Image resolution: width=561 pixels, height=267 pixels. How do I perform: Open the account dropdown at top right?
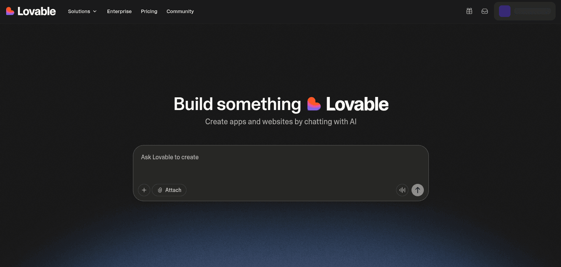tap(525, 11)
